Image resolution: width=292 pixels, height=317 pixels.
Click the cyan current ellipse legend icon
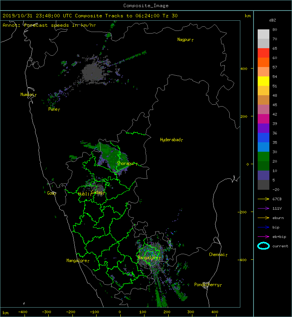263,246
